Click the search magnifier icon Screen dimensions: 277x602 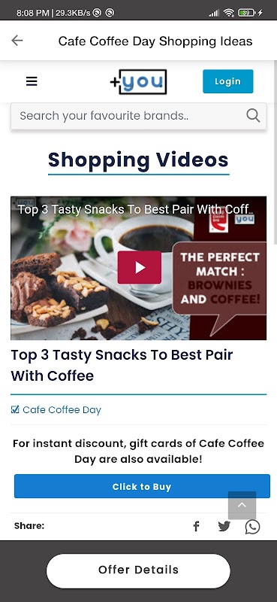[253, 115]
